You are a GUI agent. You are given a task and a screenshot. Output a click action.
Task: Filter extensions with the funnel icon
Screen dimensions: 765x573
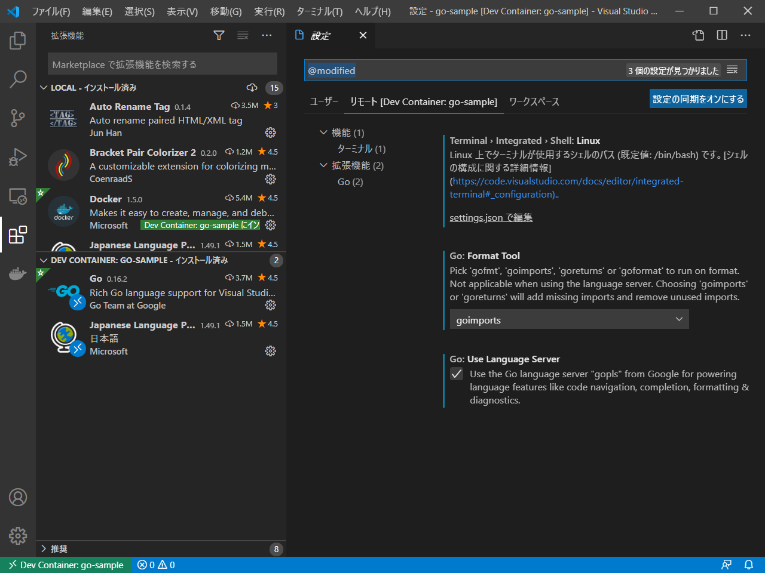219,35
